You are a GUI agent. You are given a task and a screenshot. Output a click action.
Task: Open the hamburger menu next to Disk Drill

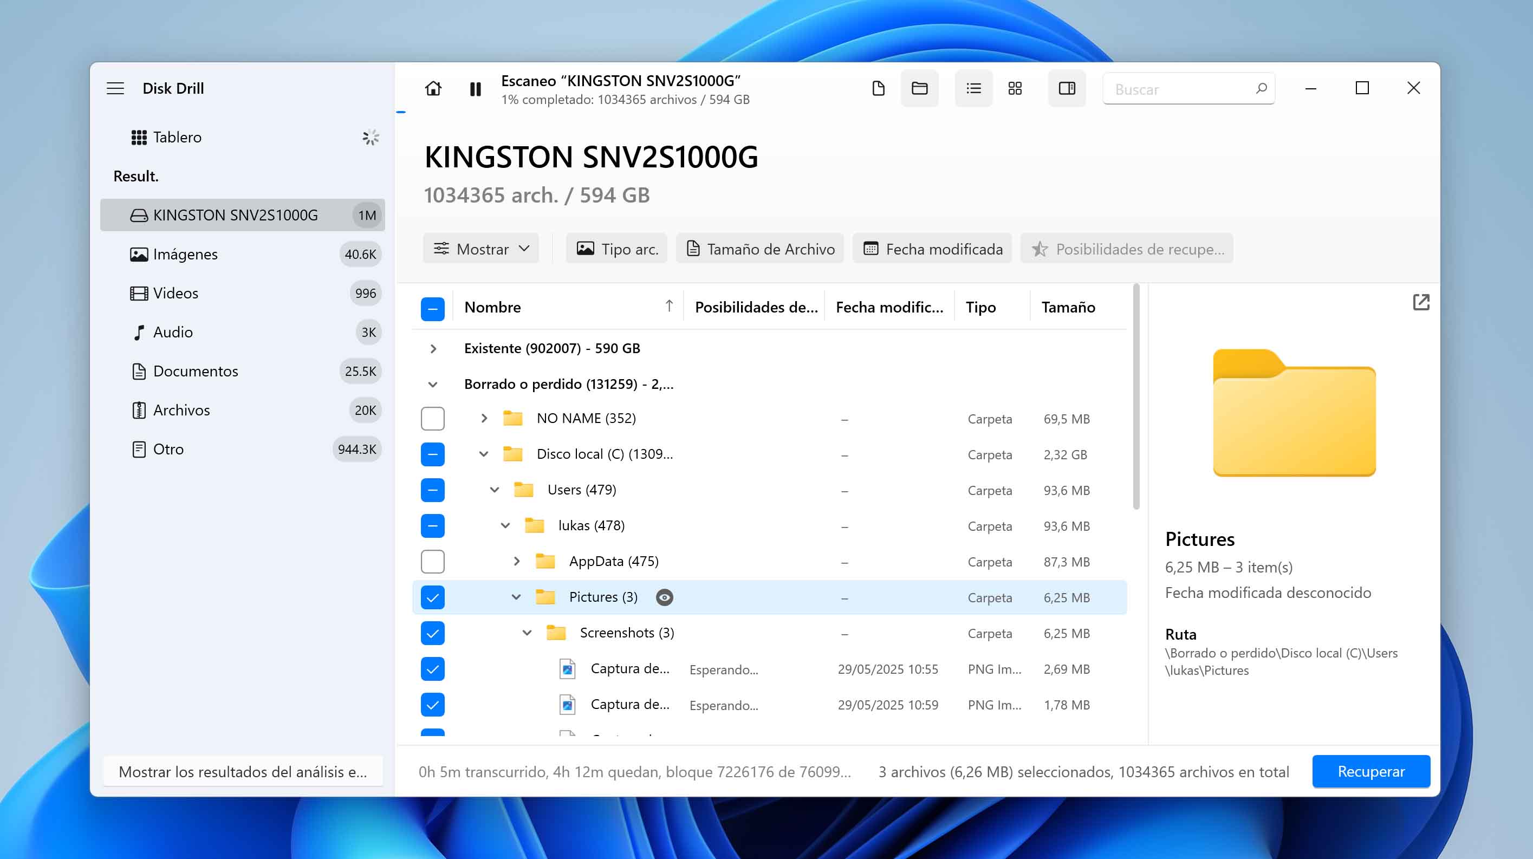coord(115,88)
